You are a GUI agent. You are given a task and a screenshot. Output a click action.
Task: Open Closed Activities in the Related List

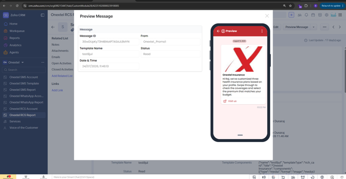click(x=62, y=70)
